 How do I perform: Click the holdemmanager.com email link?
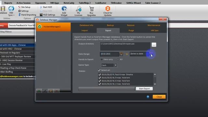point(11,76)
